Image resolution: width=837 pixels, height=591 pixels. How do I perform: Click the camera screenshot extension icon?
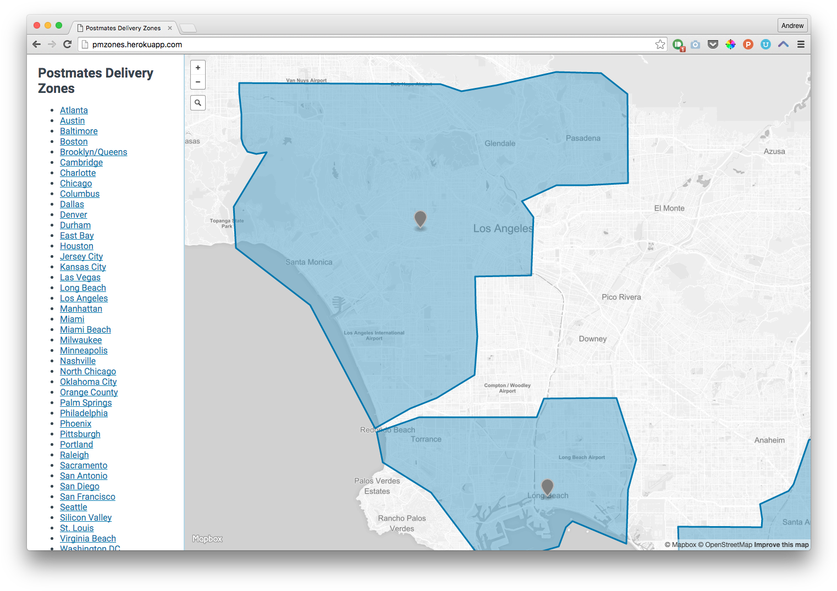tap(696, 45)
